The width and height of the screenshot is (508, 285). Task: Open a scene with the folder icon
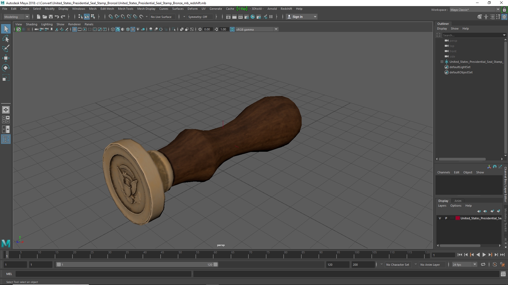point(44,17)
